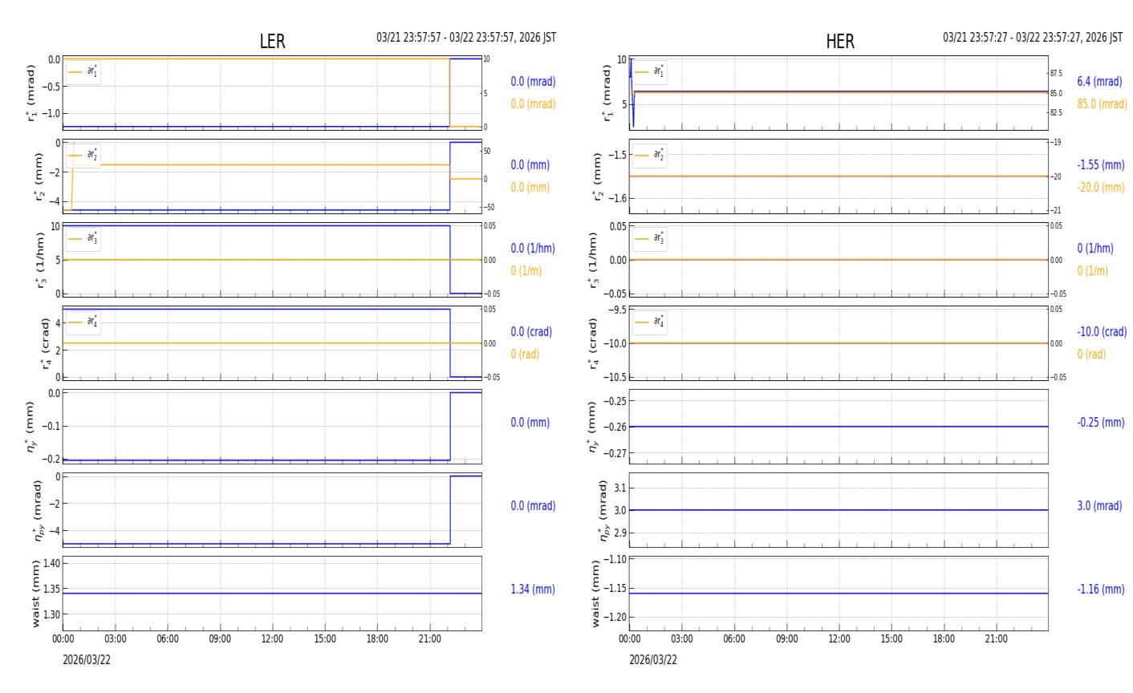This screenshot has height=693, width=1133.
Task: Select the LER waist value 1.34 (mm)
Action: click(x=533, y=590)
